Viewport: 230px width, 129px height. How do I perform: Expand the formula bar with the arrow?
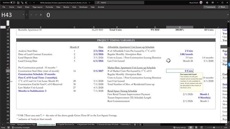tap(228, 15)
